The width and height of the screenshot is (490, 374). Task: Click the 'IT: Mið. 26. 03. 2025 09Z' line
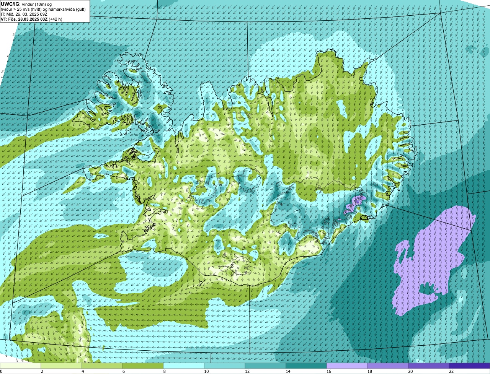(24, 14)
